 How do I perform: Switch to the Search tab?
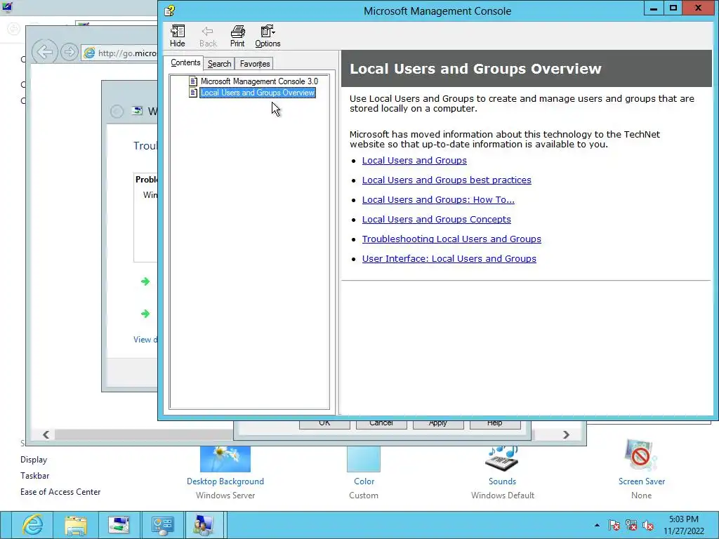(219, 64)
